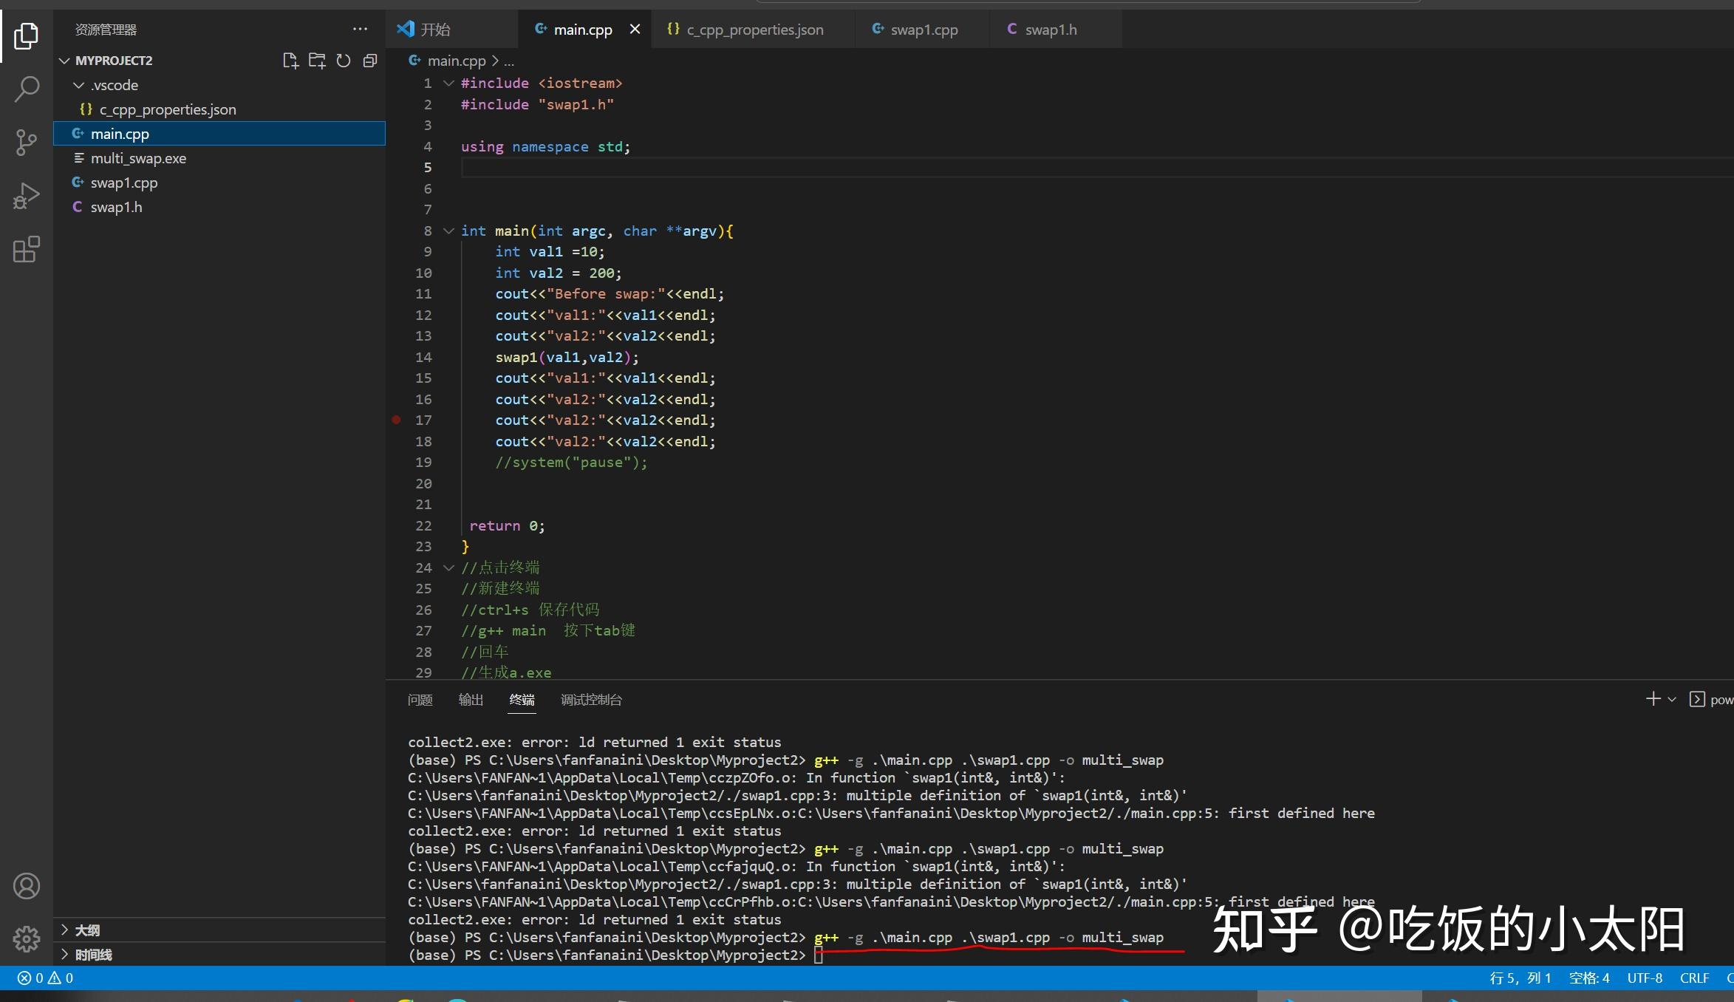Click the warnings count in status bar
1734x1002 pixels.
(61, 978)
